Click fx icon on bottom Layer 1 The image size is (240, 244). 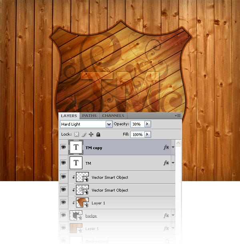pos(166,228)
